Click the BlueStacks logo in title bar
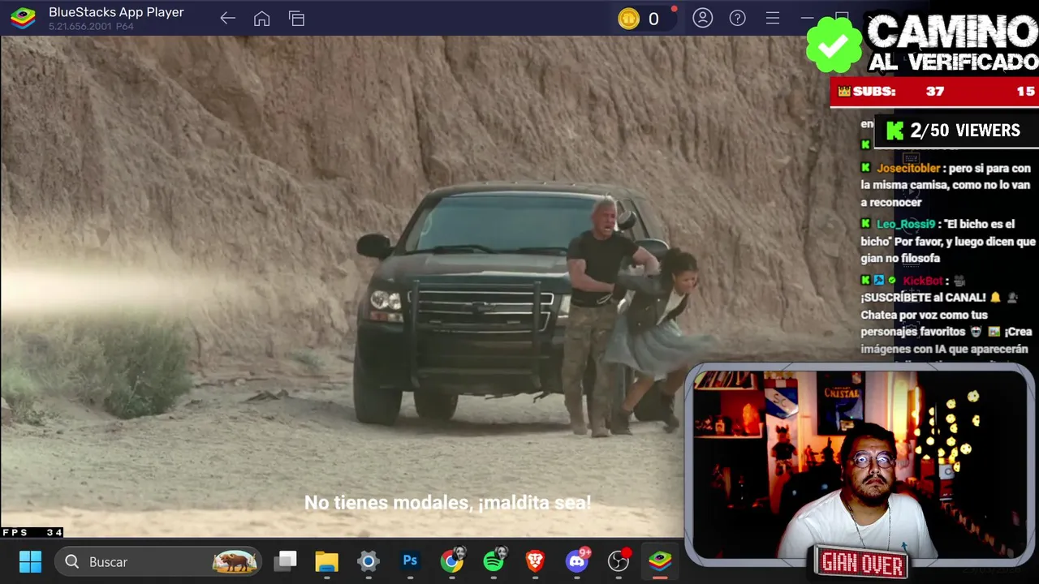Screen dimensions: 1039x584 pos(23,18)
